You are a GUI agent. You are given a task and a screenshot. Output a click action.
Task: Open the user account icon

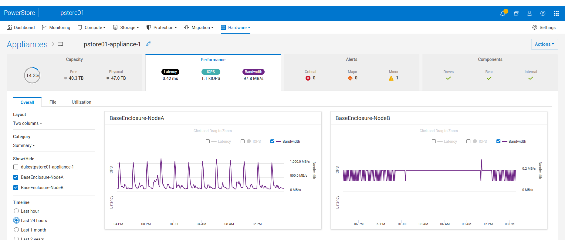tap(529, 13)
